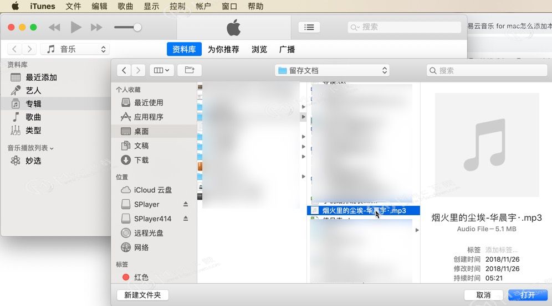This screenshot has height=306, width=552.
Task: Click the 打开 button
Action: [x=528, y=295]
